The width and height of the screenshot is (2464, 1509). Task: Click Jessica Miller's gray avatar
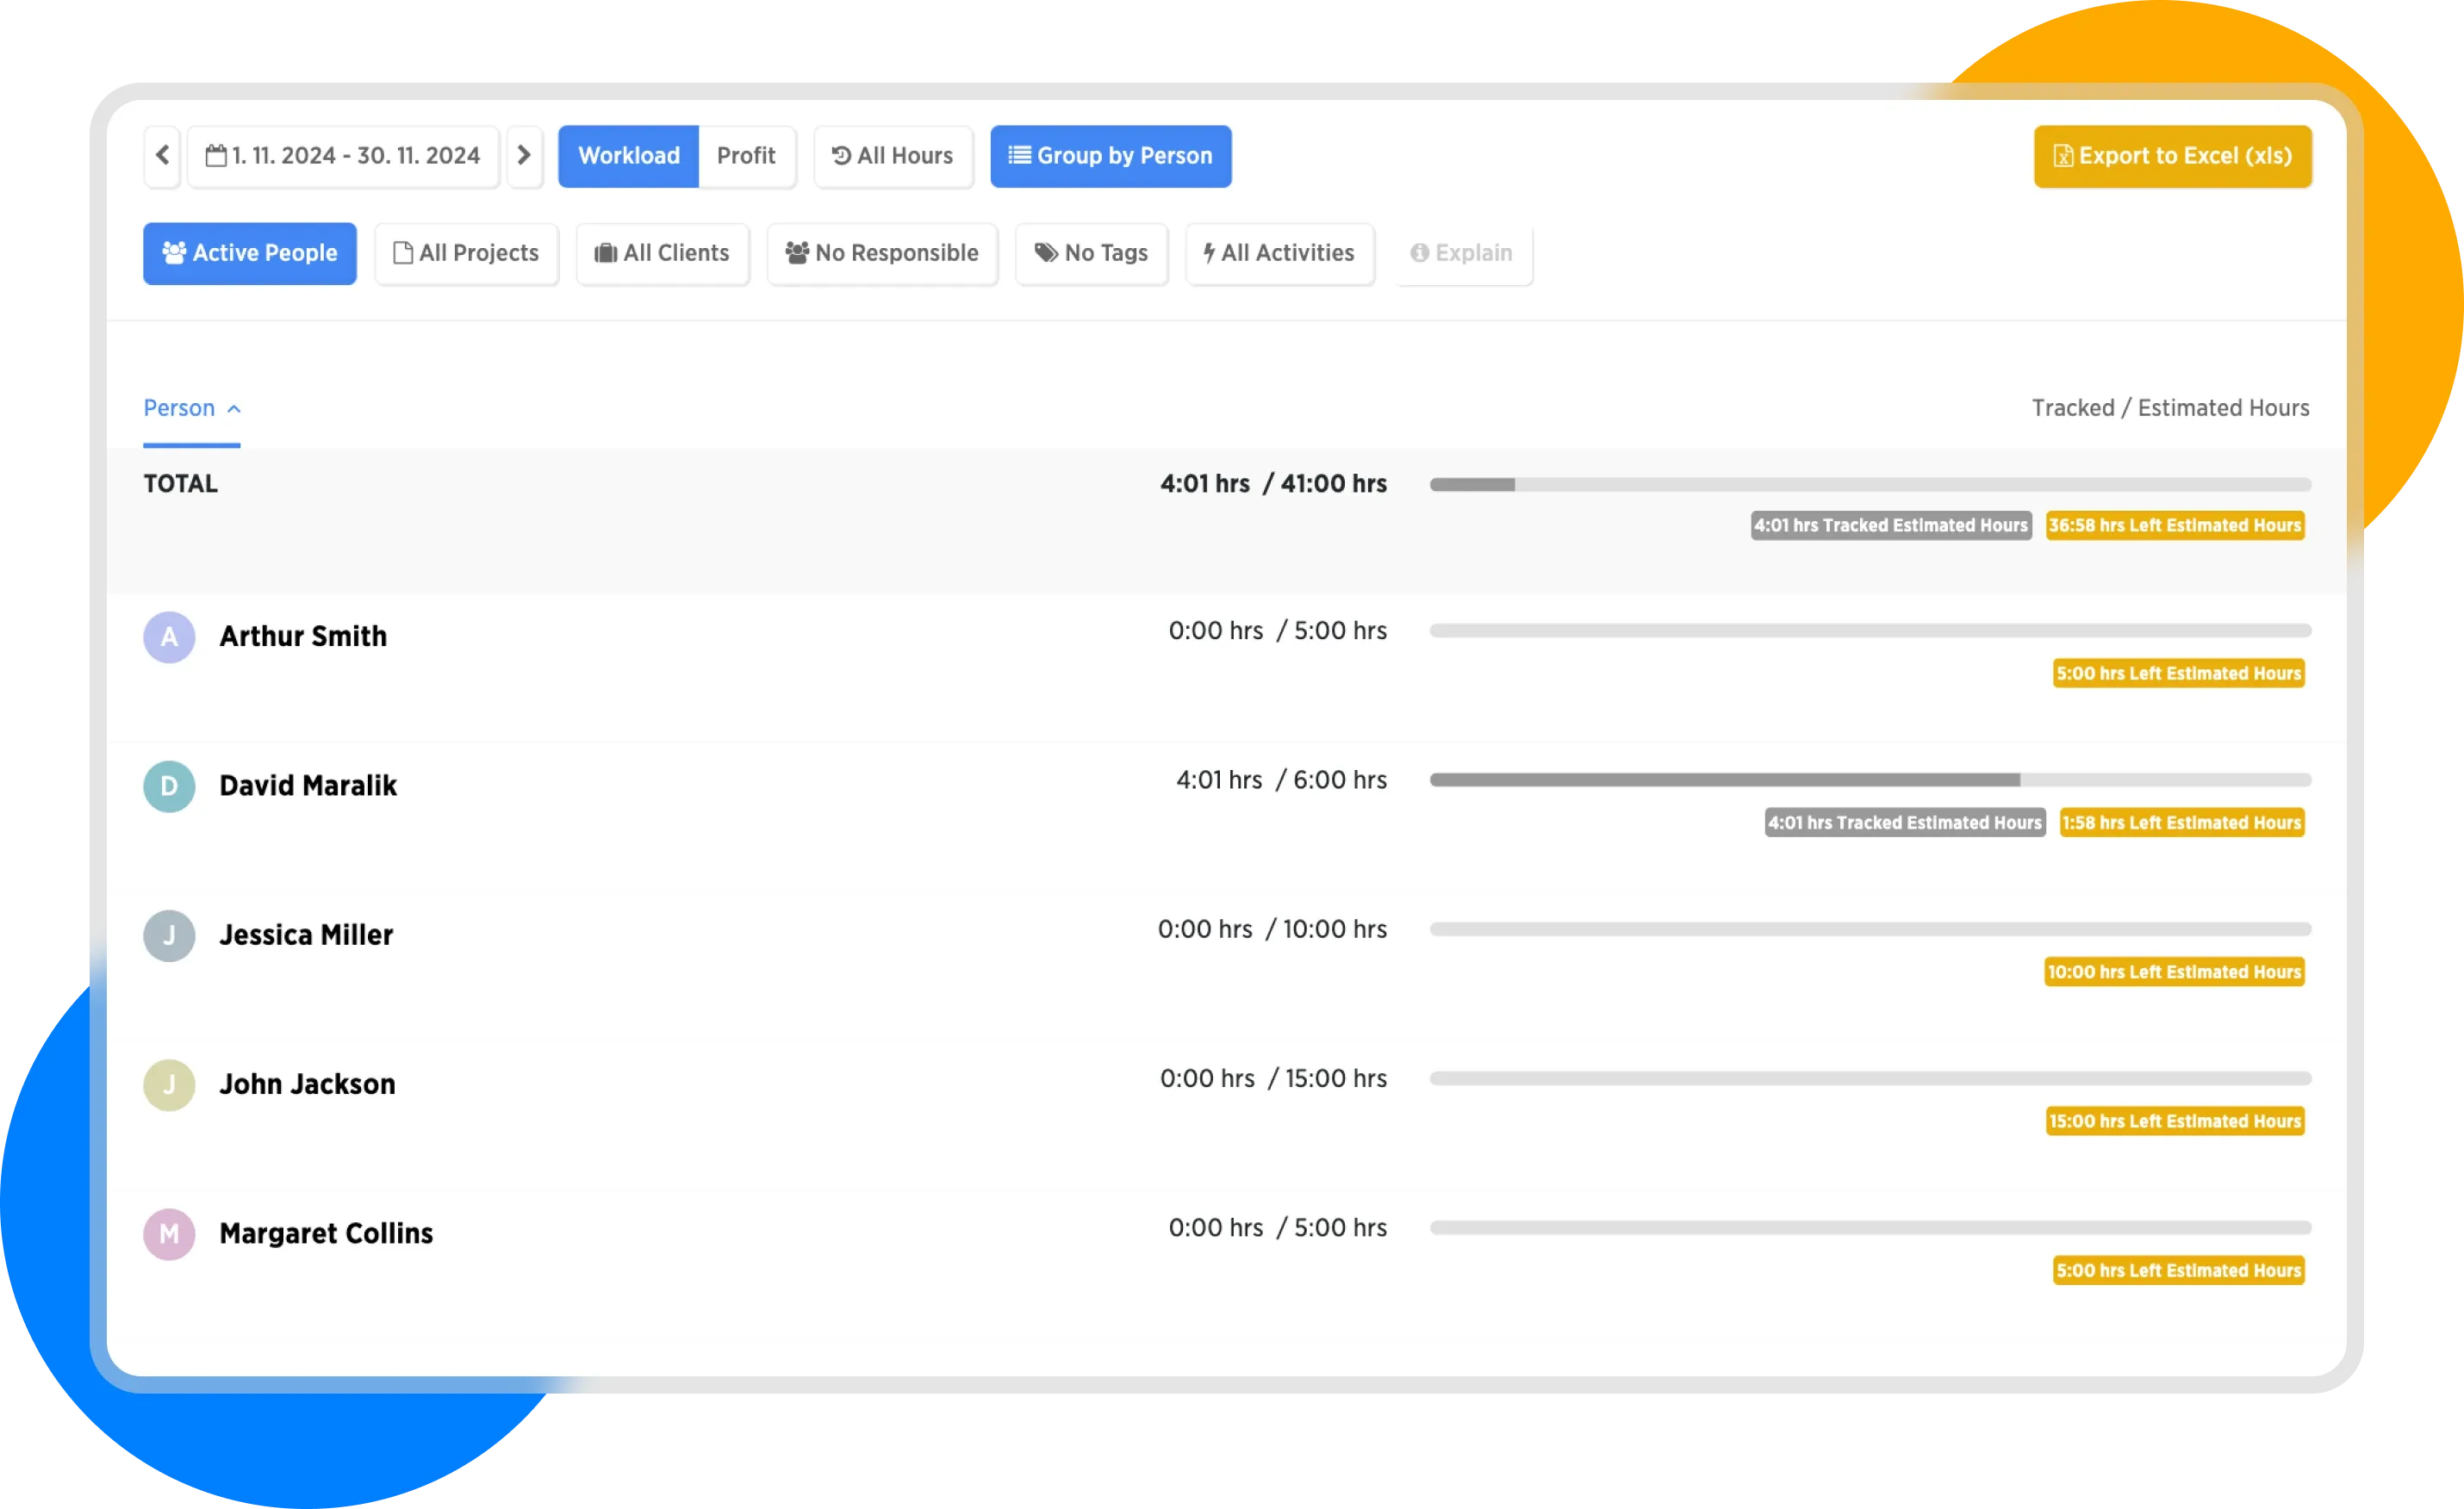tap(169, 935)
